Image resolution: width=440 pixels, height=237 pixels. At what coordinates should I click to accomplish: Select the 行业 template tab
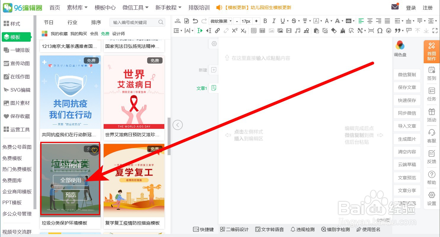pyautogui.click(x=72, y=22)
